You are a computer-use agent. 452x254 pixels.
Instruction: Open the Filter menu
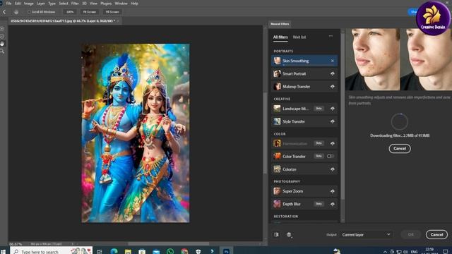(x=75, y=4)
